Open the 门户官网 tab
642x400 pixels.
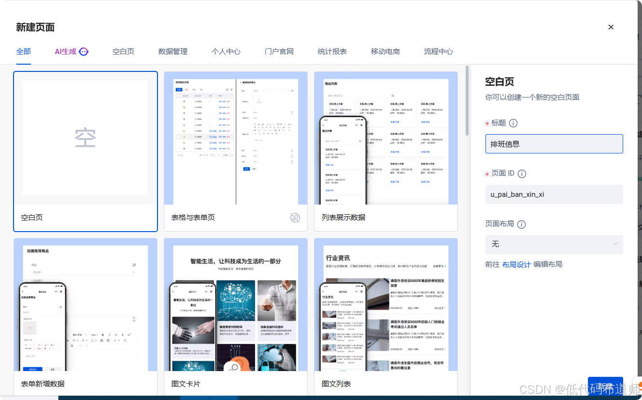279,51
